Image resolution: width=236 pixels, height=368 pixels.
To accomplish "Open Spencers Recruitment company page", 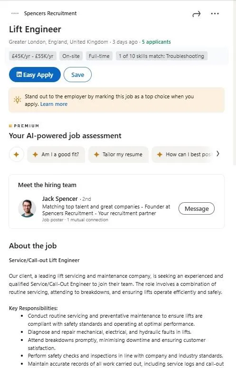I will 50,13.
